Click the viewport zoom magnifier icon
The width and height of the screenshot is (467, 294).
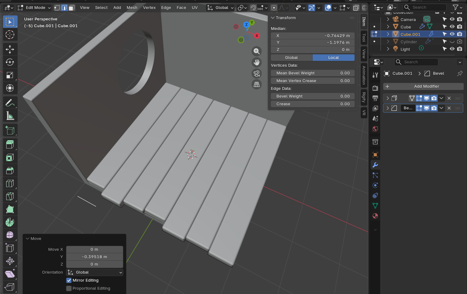pos(256,51)
